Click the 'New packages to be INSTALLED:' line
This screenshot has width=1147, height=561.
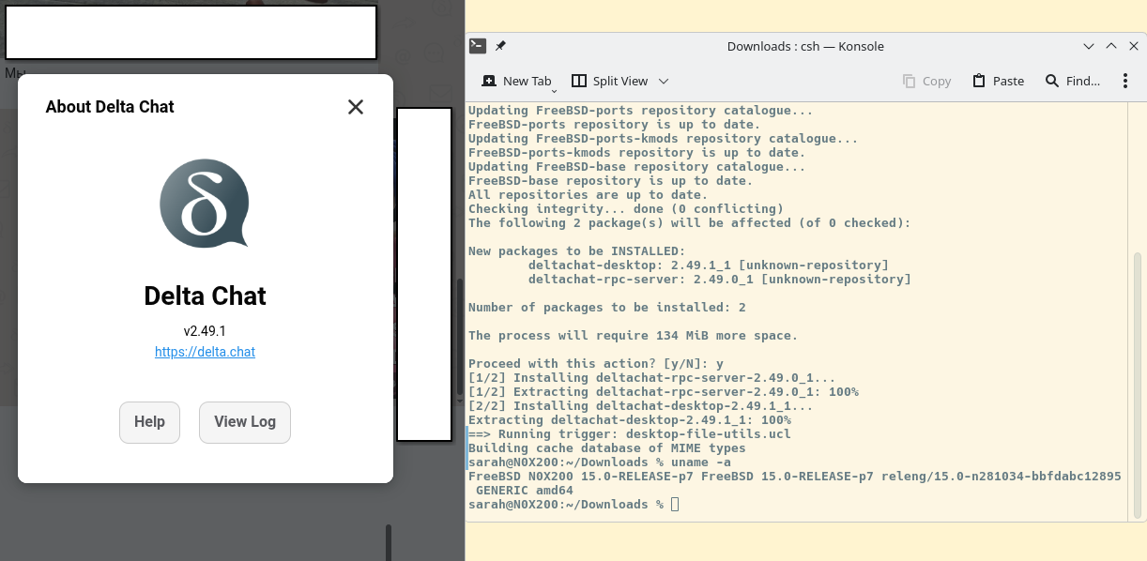tap(577, 251)
